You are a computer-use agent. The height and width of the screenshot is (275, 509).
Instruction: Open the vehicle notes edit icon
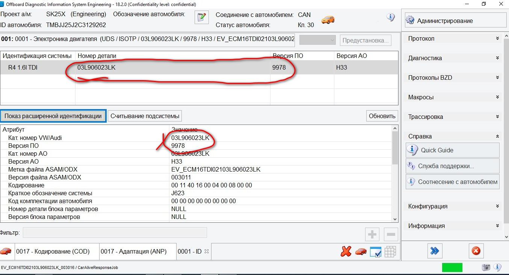point(201,17)
